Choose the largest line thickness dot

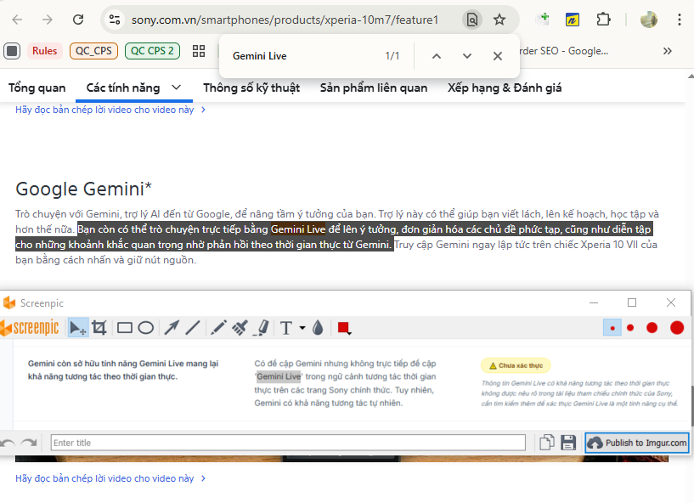click(677, 328)
